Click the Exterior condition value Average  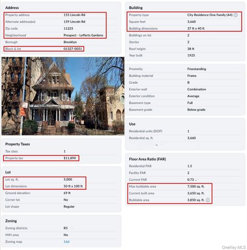coord(193,96)
